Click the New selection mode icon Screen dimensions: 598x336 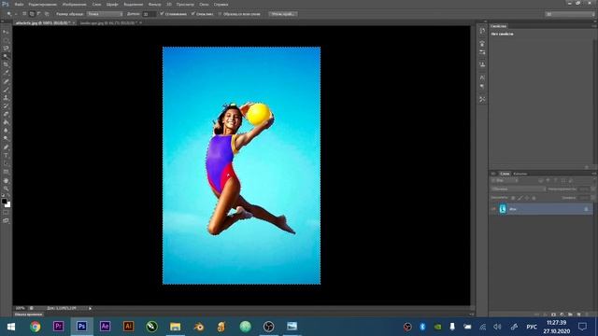tap(24, 14)
